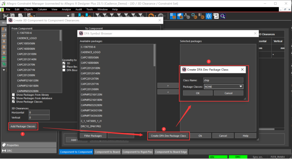The image size is (292, 159).
Task: Click the Ok button in DFA Symbol Browser
Action: [x=200, y=136]
